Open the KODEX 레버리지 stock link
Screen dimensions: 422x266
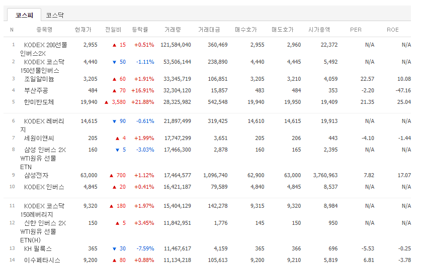point(42,125)
